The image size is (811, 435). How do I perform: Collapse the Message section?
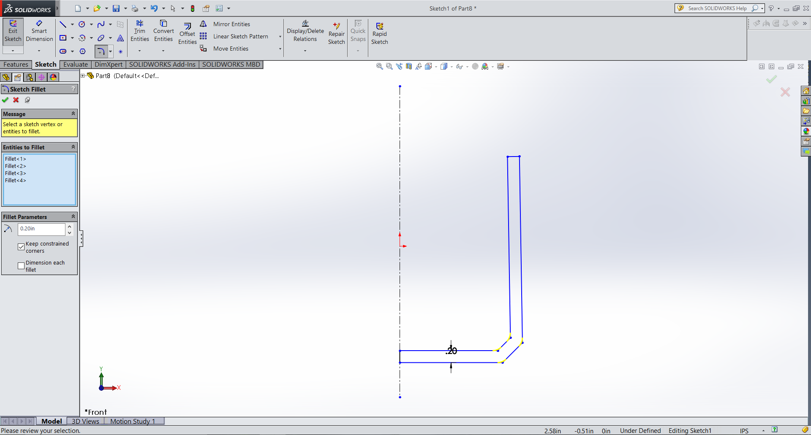point(73,113)
